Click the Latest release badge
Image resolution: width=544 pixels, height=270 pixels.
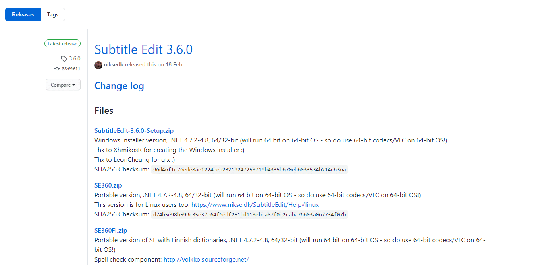(62, 44)
